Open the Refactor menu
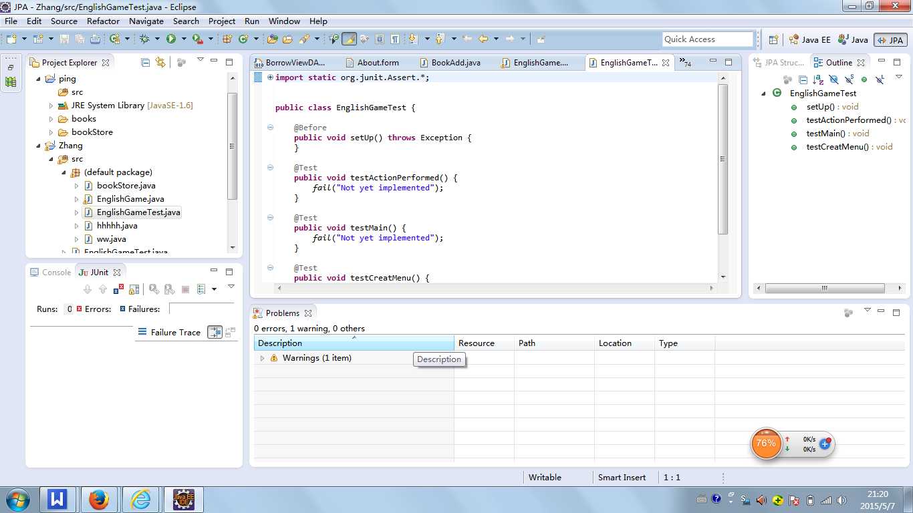The height and width of the screenshot is (513, 913). click(104, 21)
